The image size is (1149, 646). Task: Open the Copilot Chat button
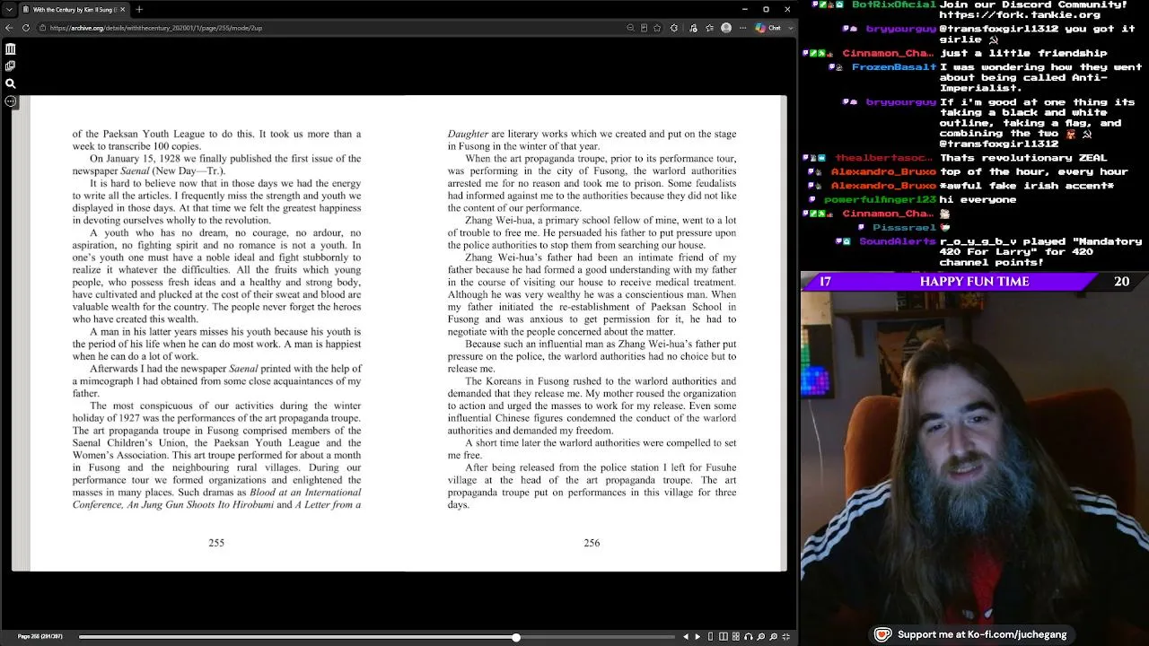click(768, 28)
